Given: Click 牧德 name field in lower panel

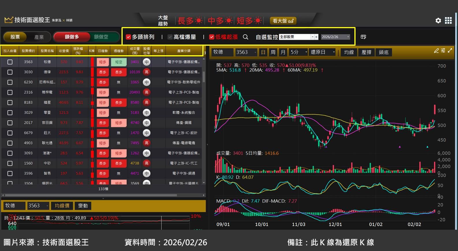Looking at the screenshot, I should tap(14, 206).
